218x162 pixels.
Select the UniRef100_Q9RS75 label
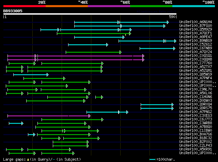196,108
